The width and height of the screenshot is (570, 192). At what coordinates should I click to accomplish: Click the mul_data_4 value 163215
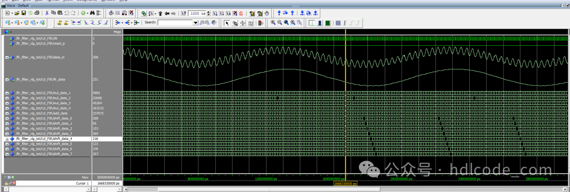[99, 108]
